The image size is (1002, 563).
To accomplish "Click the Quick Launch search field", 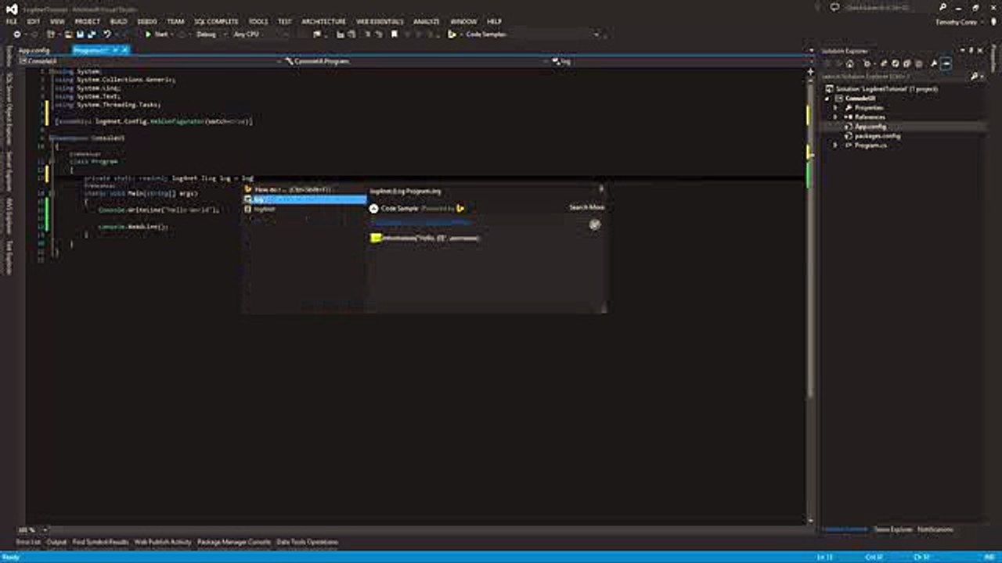I will tap(889, 7).
